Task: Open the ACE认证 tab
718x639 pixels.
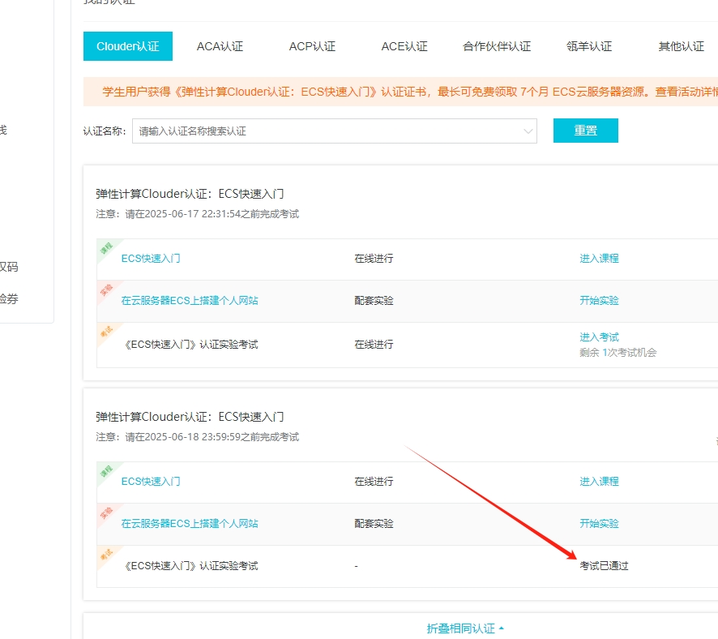Action: pyautogui.click(x=403, y=46)
